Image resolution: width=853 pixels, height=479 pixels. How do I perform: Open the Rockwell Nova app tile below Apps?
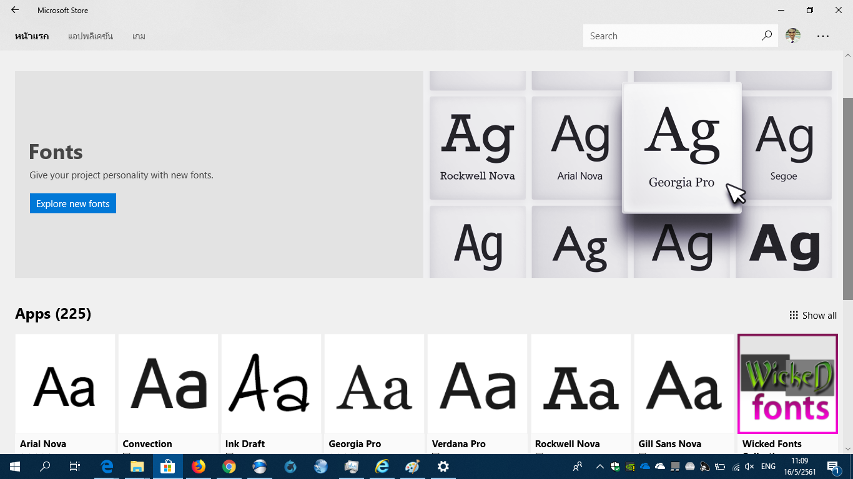581,394
